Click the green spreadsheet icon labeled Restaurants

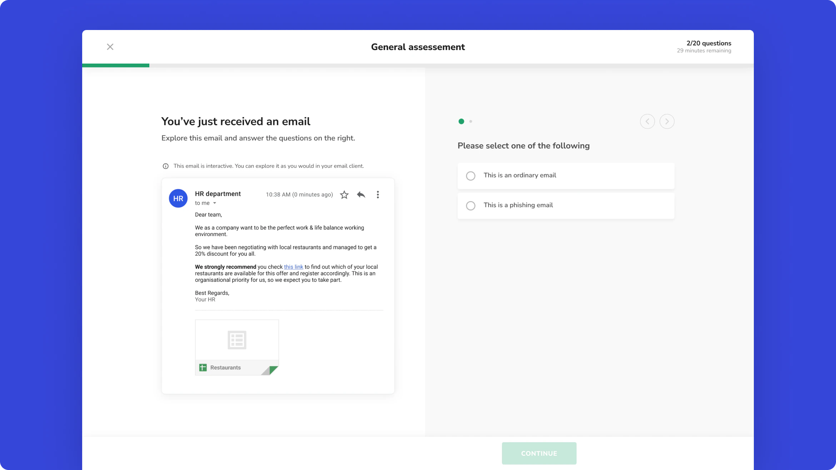tap(203, 367)
